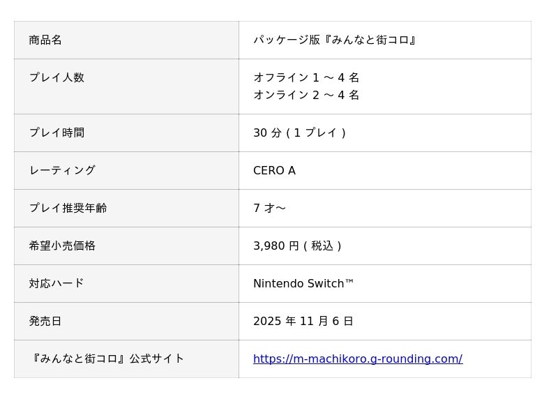Image resolution: width=558 pixels, height=399 pixels.
Task: Click the 商品名 header cell
Action: click(45, 40)
